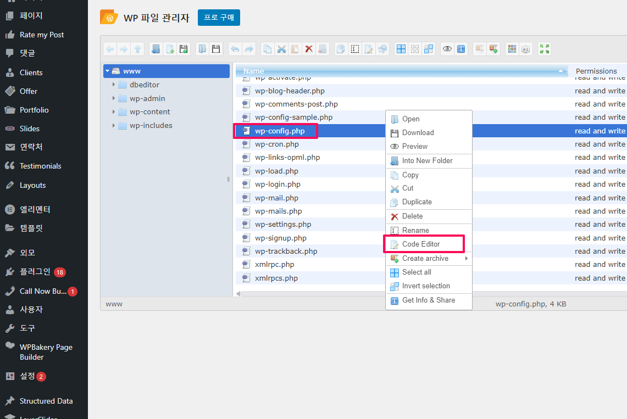Click the go up folder arrow icon
The image size is (627, 419).
137,49
